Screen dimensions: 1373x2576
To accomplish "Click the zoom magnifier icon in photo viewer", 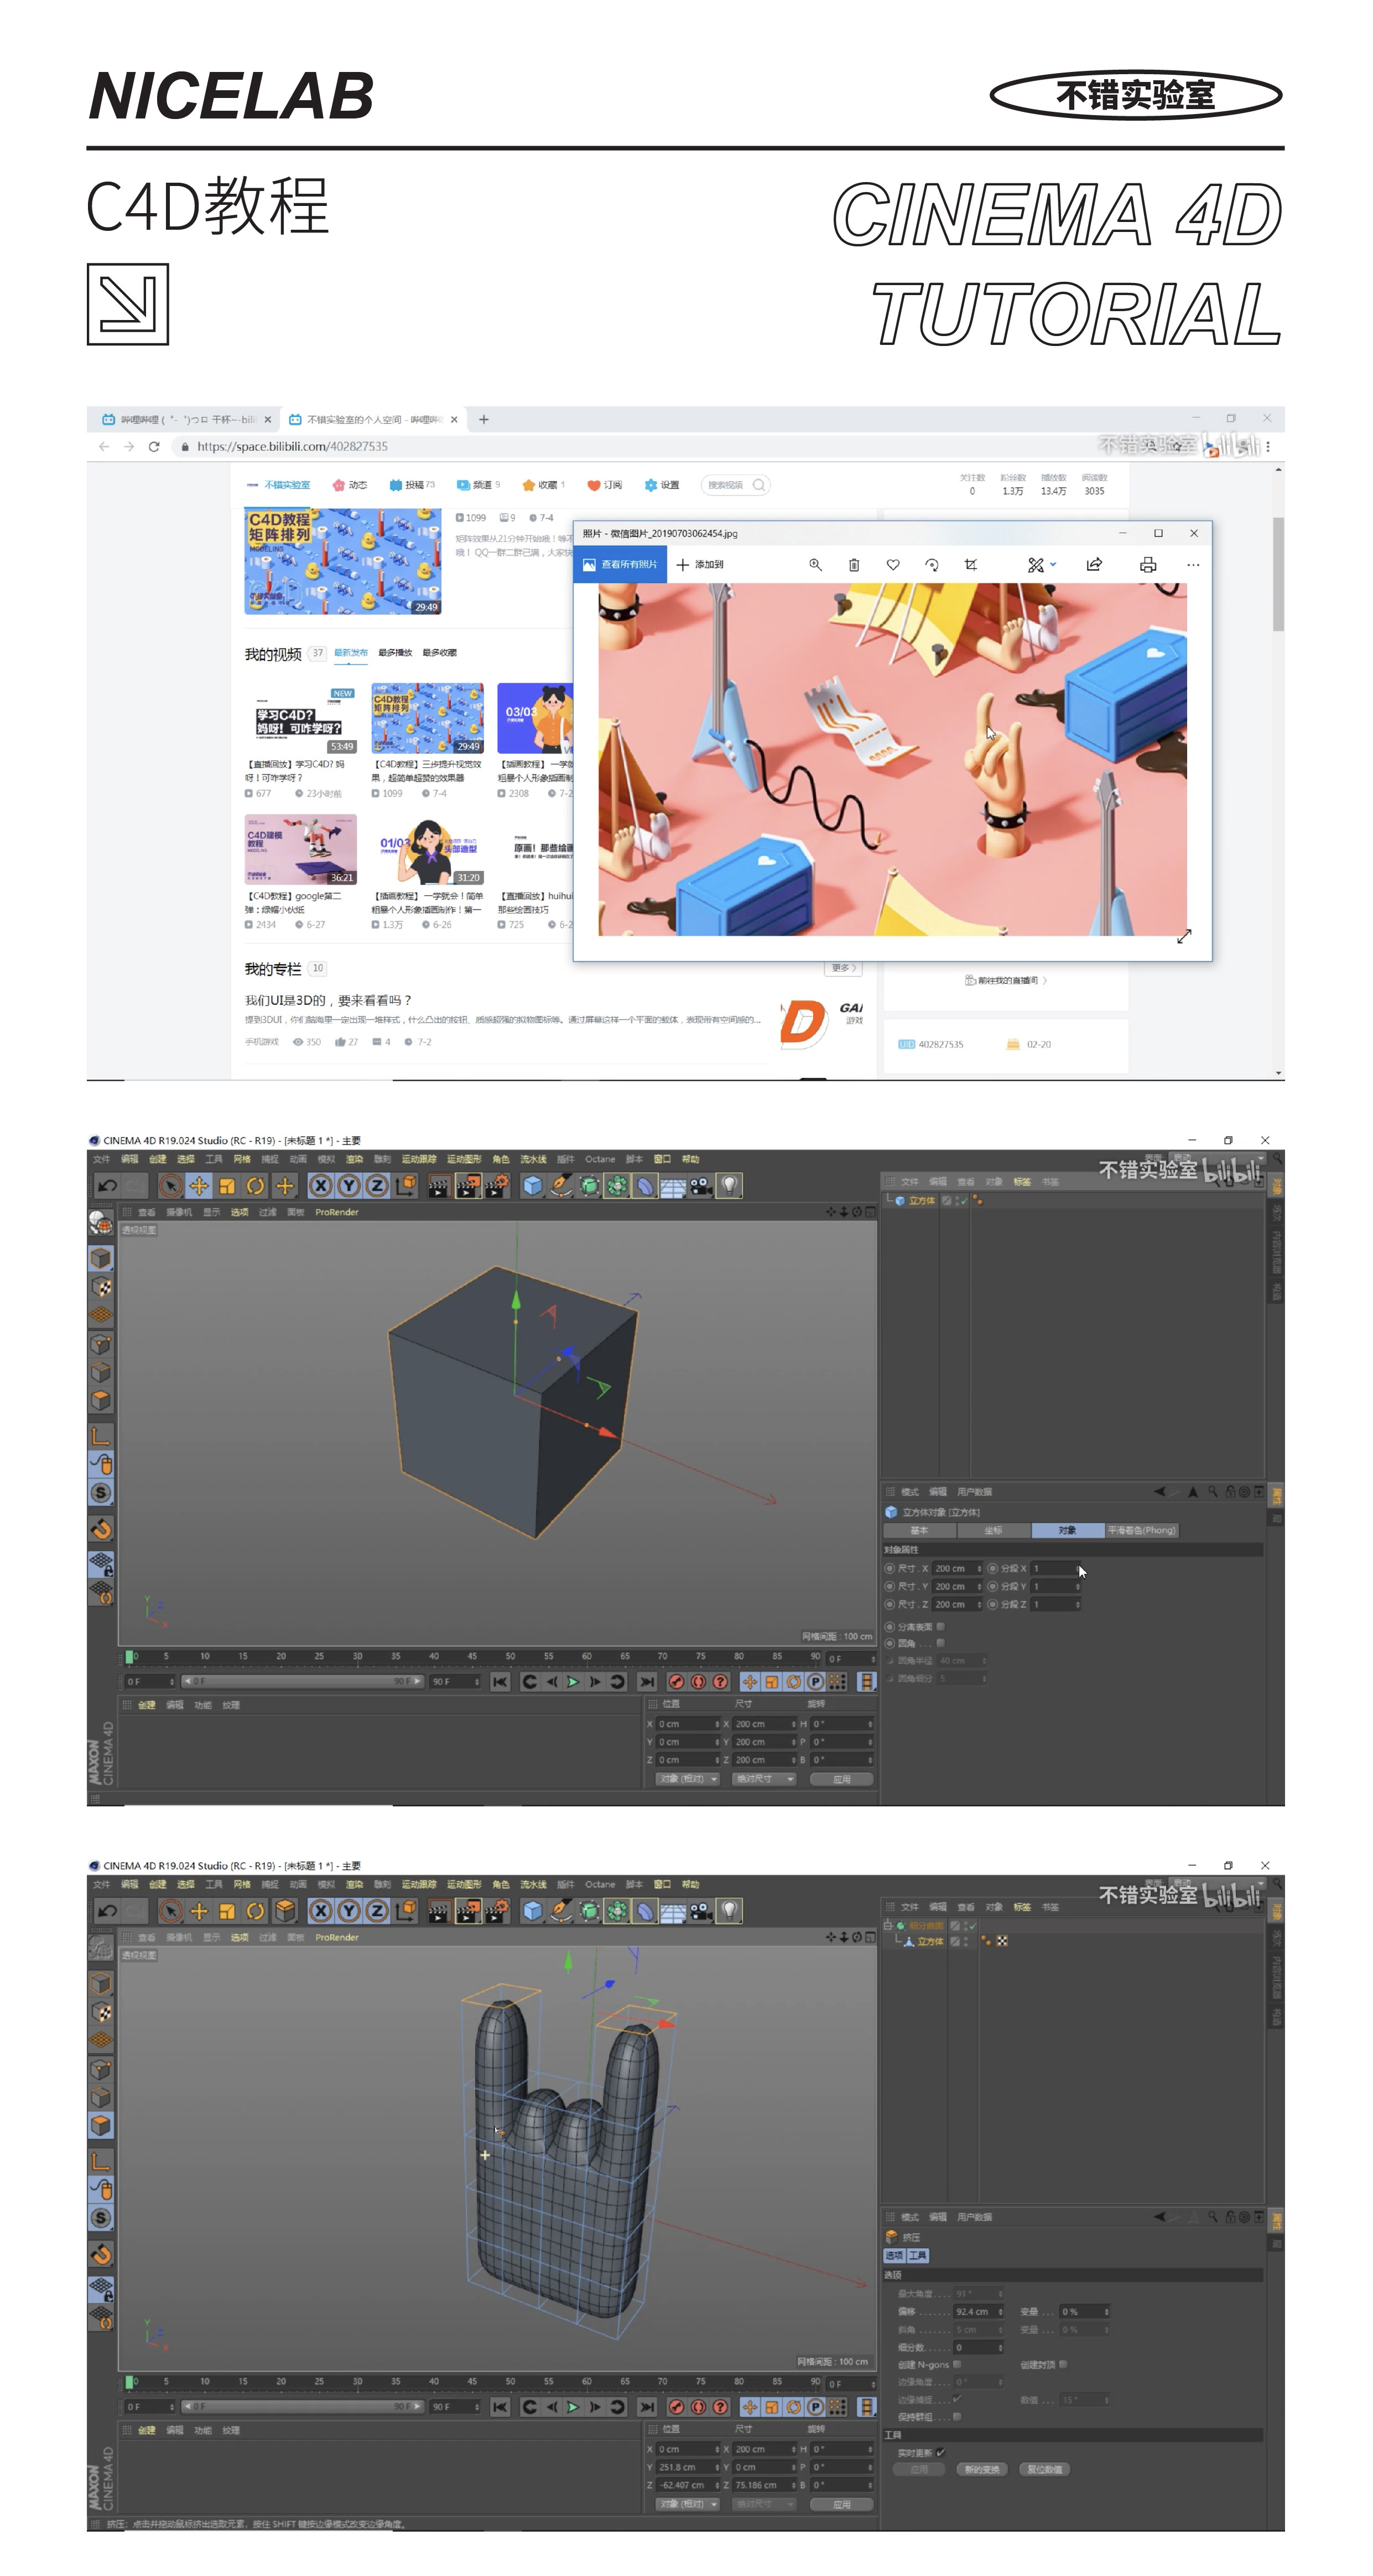I will [815, 565].
